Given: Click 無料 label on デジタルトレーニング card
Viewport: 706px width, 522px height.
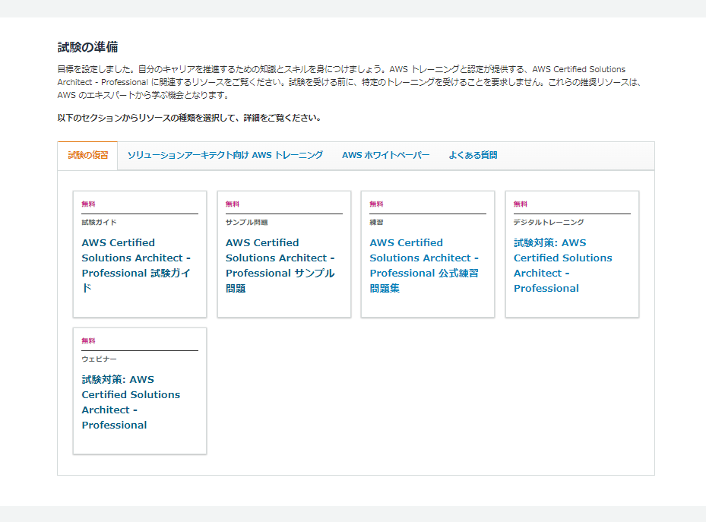Looking at the screenshot, I should coord(521,204).
